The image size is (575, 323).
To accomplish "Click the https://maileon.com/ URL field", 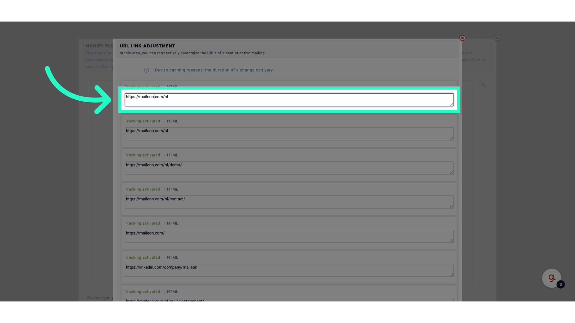I will click(289, 236).
